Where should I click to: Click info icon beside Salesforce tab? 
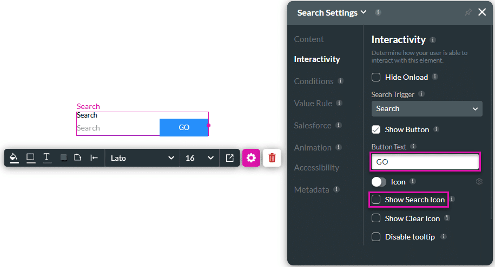339,125
